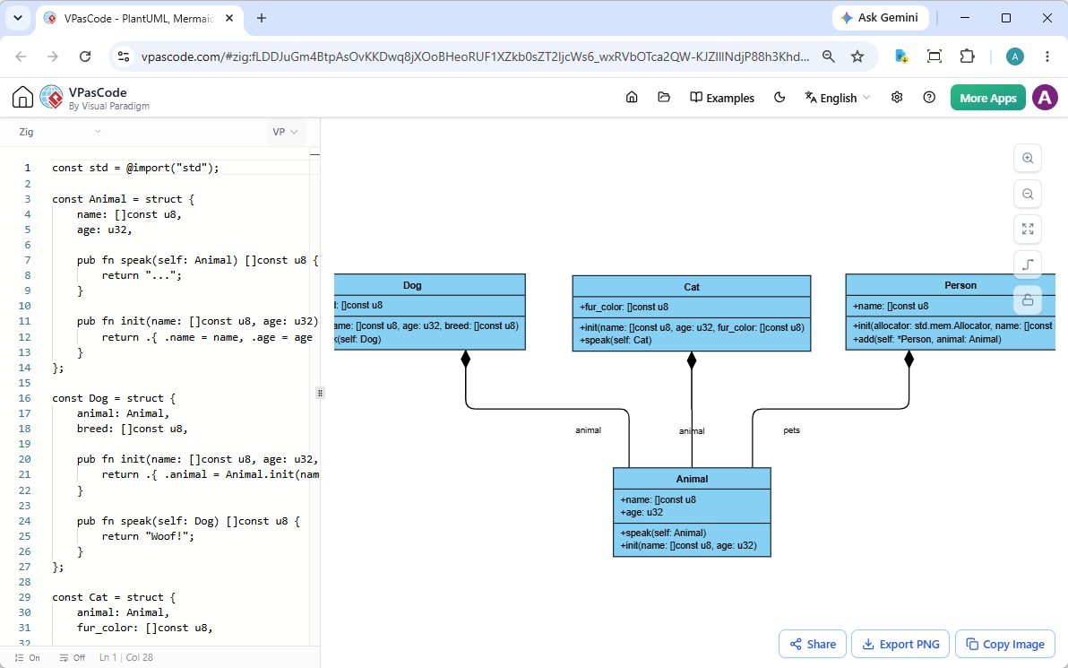1068x668 pixels.
Task: Open English language selector
Action: point(838,98)
